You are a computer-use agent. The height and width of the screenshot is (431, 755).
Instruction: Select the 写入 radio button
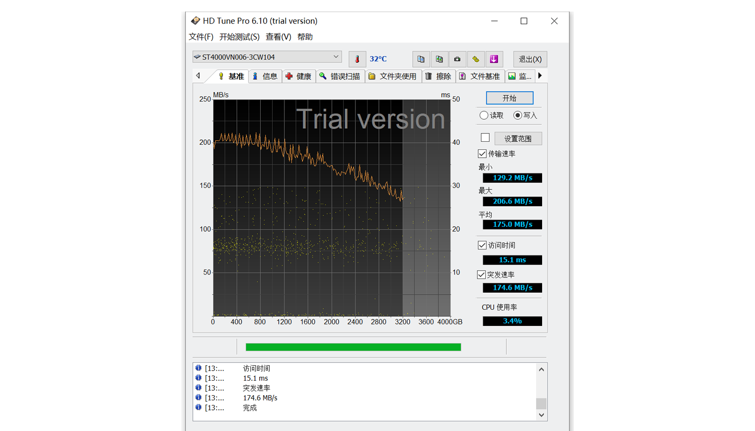click(517, 115)
